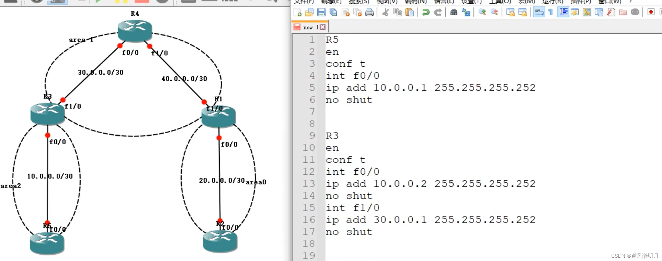Image resolution: width=662 pixels, height=261 pixels.
Task: Select router R1 in the topology
Action: point(219,116)
